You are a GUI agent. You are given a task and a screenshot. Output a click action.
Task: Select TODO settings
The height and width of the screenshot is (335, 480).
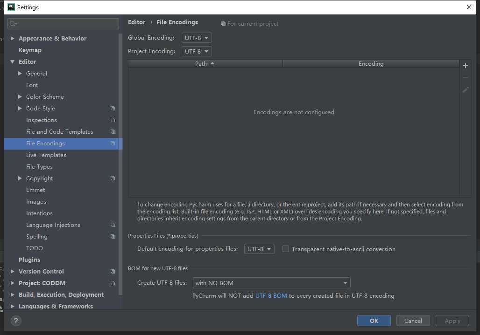point(35,248)
